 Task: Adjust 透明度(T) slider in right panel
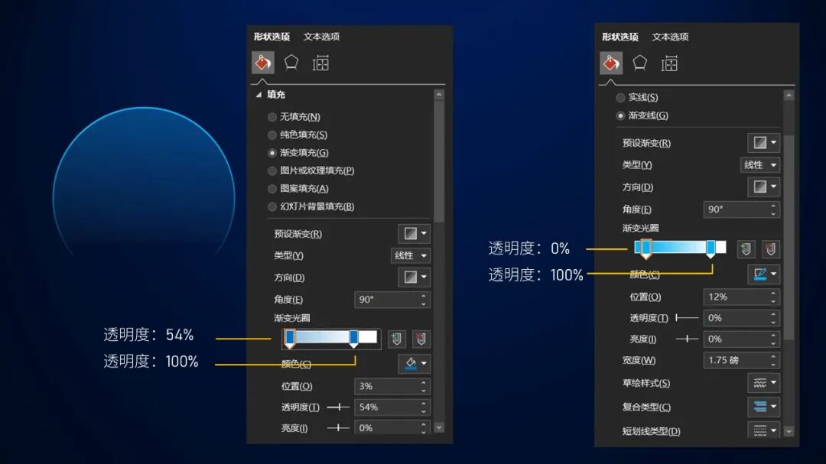coord(687,317)
